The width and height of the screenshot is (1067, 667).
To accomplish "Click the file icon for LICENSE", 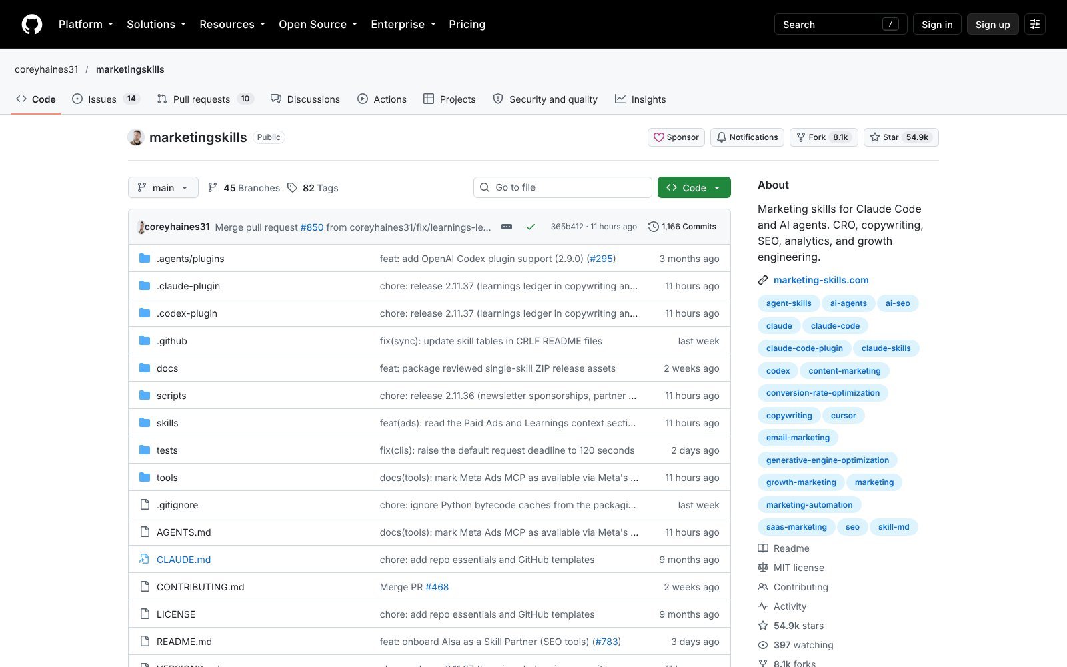I will [145, 614].
